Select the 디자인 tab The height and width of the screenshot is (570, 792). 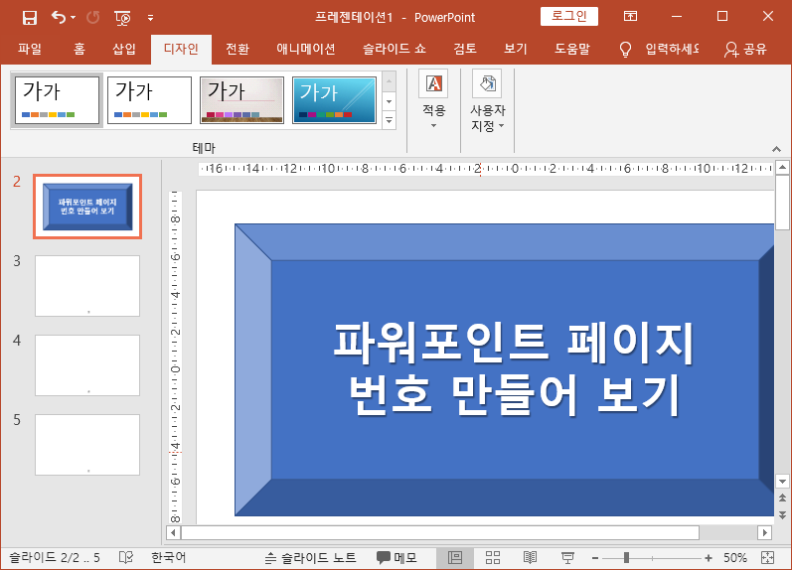pyautogui.click(x=181, y=49)
